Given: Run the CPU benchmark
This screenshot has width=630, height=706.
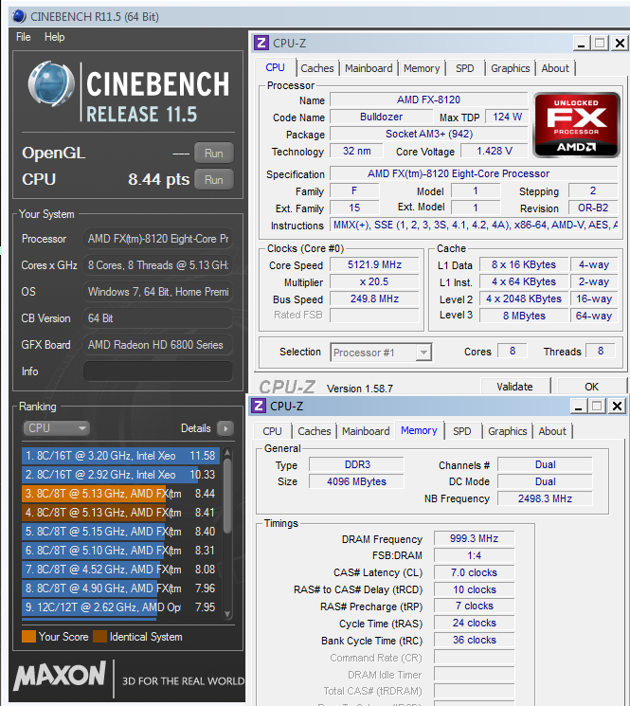Looking at the screenshot, I should 214,180.
